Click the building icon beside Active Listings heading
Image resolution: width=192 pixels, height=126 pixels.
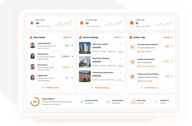coord(80,37)
